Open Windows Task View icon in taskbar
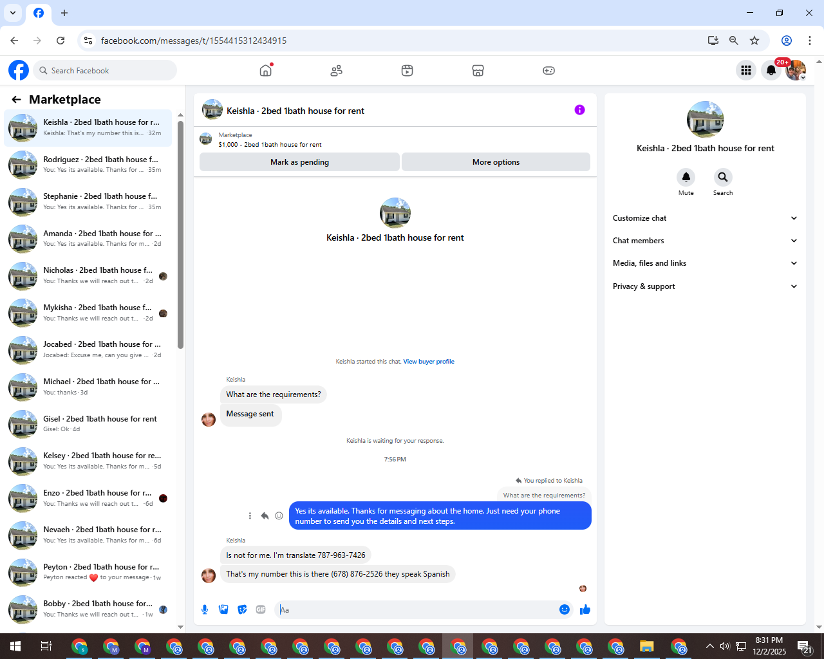This screenshot has width=824, height=659. [46, 646]
